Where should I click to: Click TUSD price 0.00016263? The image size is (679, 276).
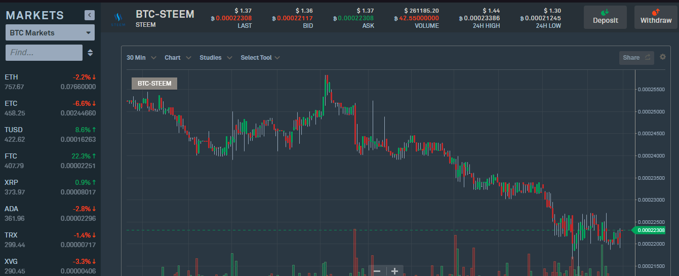point(78,139)
